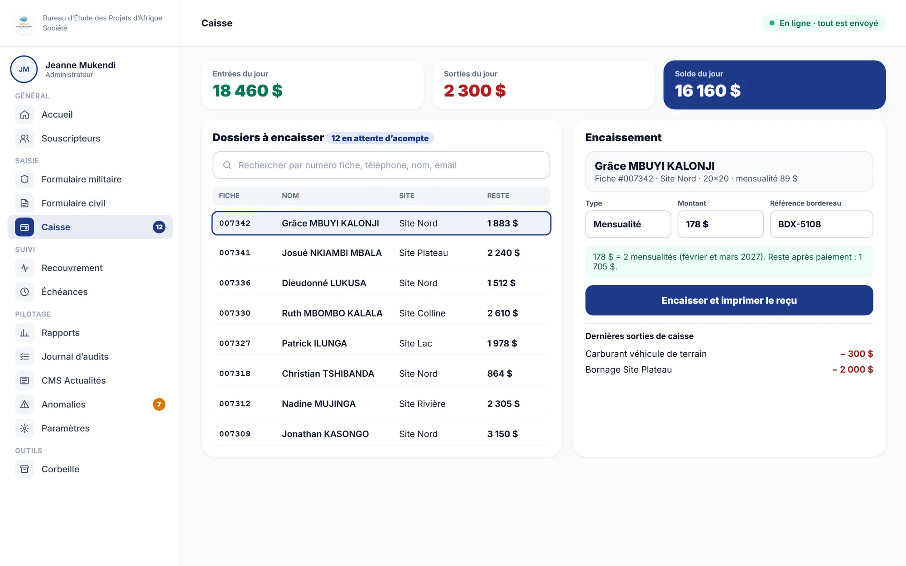Click the Recouvrement pulse icon

coord(24,268)
